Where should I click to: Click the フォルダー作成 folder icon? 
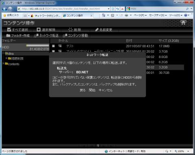pyautogui.click(x=8, y=35)
